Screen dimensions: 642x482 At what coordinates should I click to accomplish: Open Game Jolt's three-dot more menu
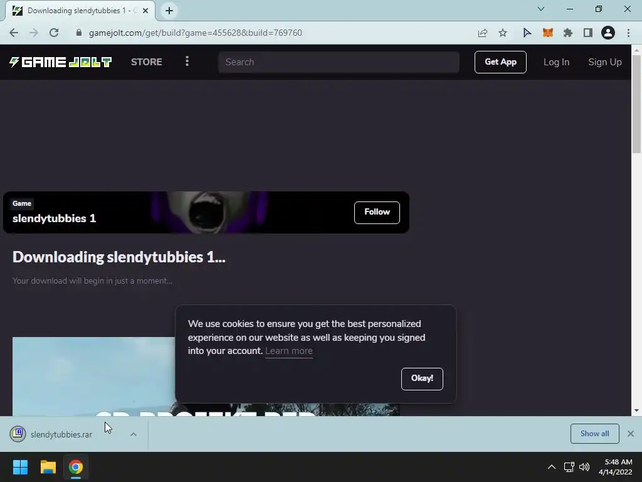click(x=187, y=62)
